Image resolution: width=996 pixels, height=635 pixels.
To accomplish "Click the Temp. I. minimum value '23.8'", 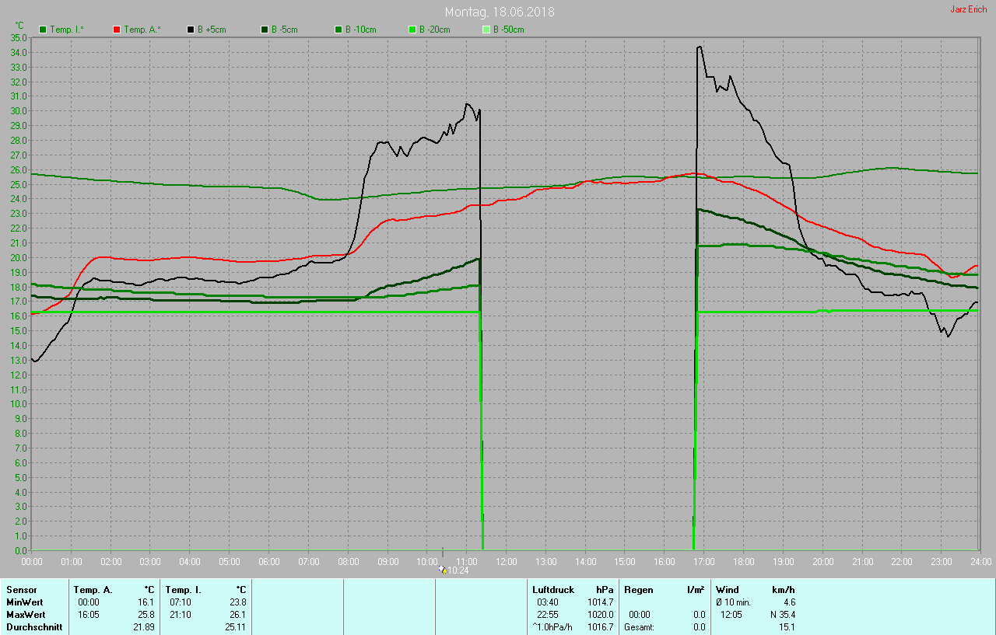I will click(x=238, y=602).
